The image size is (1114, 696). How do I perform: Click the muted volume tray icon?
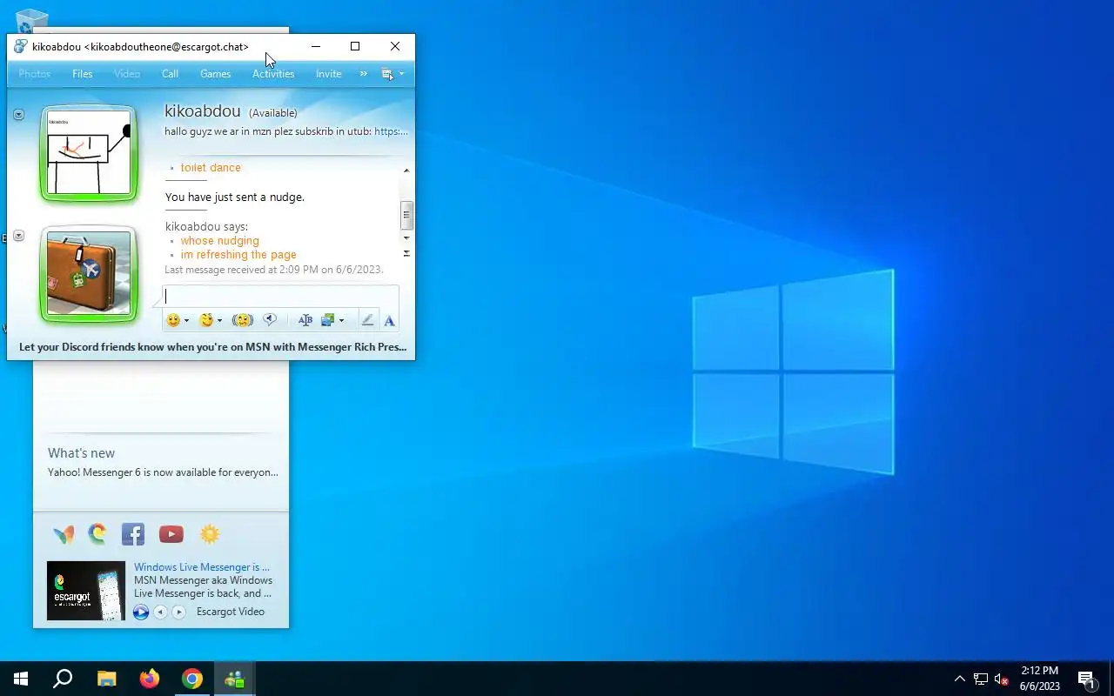pyautogui.click(x=1002, y=679)
